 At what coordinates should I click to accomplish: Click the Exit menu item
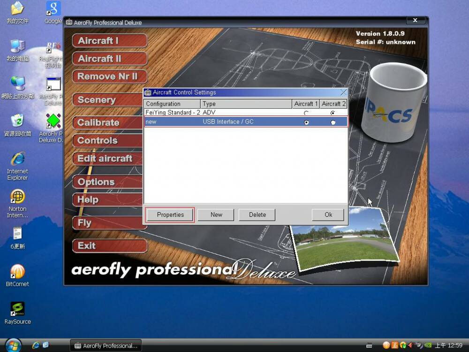[110, 246]
